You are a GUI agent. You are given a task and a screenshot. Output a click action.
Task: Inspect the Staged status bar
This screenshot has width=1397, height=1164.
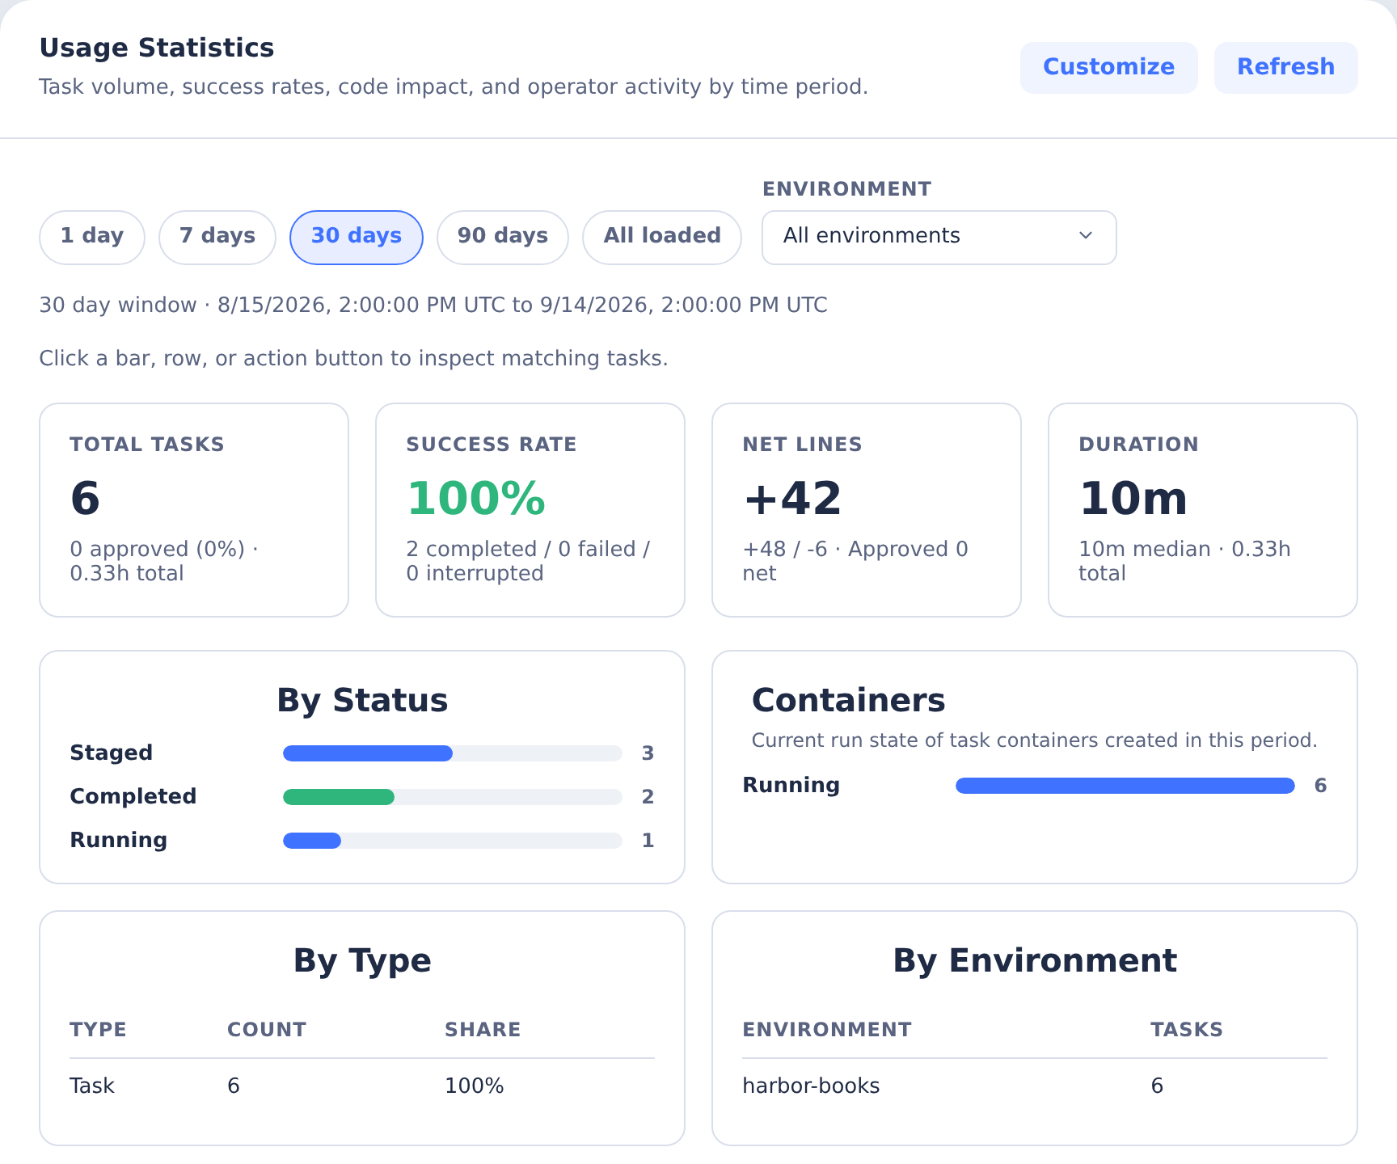coord(453,753)
